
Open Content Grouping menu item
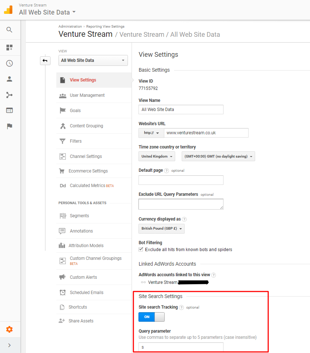point(94,126)
